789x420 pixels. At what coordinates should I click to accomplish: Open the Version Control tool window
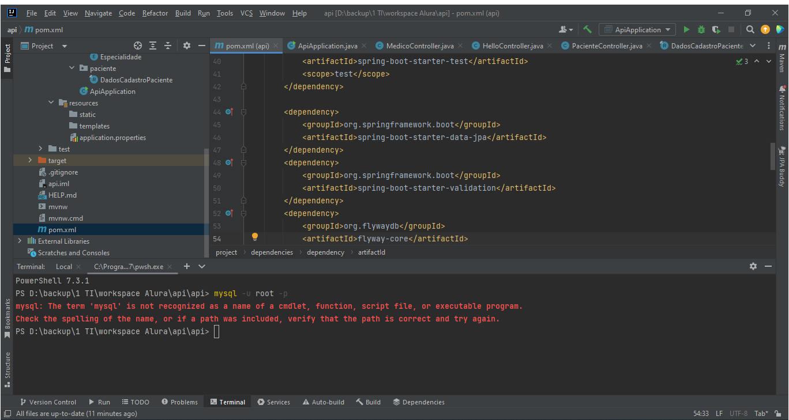tap(48, 402)
